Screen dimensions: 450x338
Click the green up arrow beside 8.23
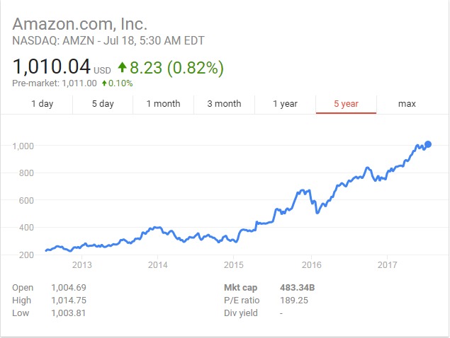[123, 67]
